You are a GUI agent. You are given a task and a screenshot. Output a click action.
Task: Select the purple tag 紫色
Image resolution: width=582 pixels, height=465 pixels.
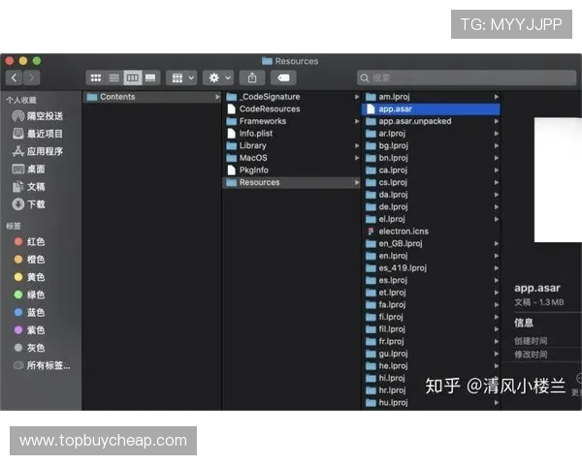(x=29, y=330)
